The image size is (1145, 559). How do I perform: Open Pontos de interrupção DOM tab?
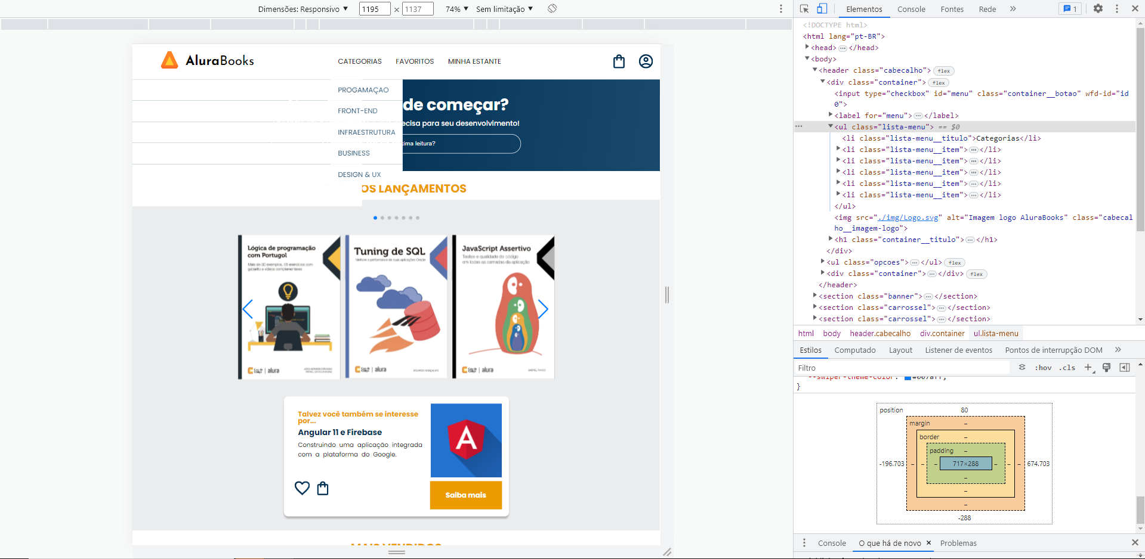pos(1054,350)
